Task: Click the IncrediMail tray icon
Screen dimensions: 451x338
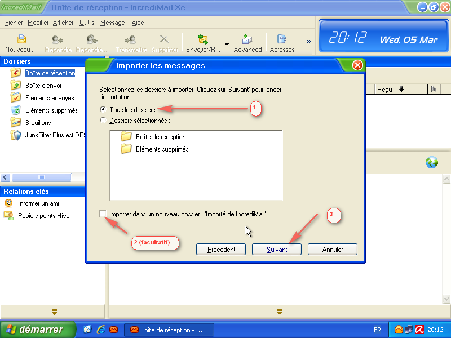Action: (x=399, y=330)
